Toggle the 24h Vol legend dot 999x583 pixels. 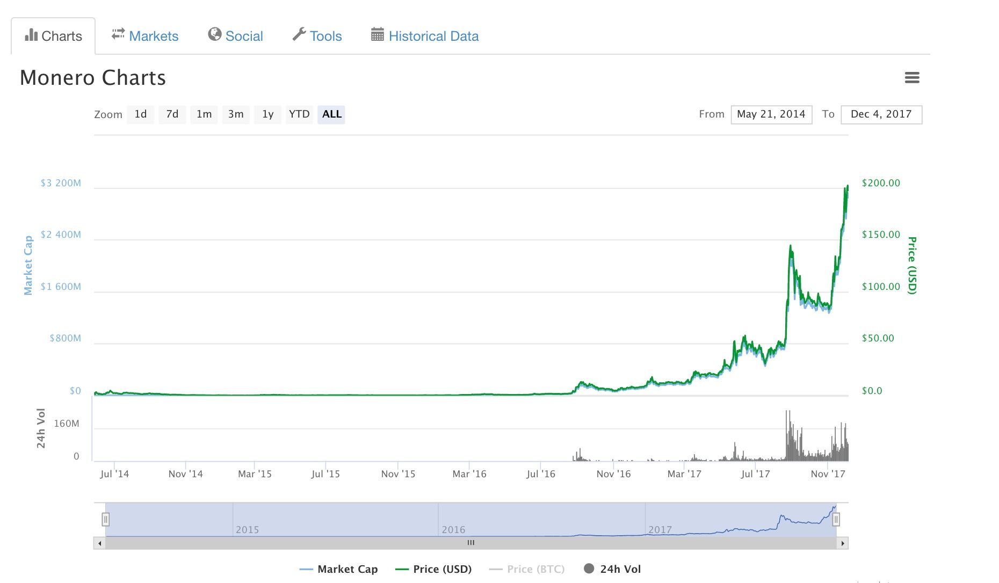point(589,569)
